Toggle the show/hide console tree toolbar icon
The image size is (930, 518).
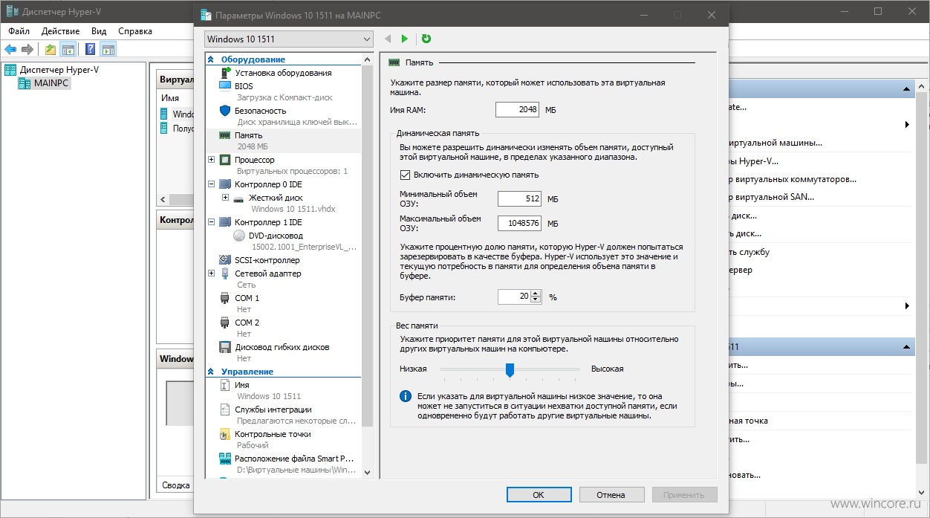pyautogui.click(x=68, y=50)
